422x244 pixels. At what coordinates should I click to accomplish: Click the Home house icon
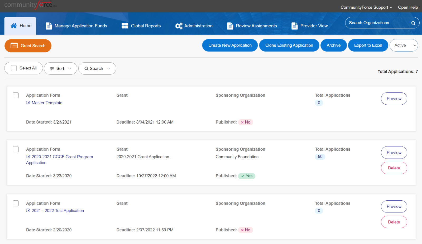click(x=13, y=26)
